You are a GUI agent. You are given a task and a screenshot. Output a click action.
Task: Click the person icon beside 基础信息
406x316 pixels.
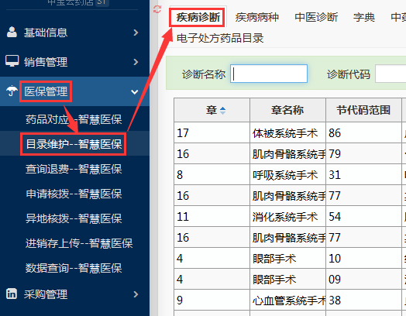(12, 33)
